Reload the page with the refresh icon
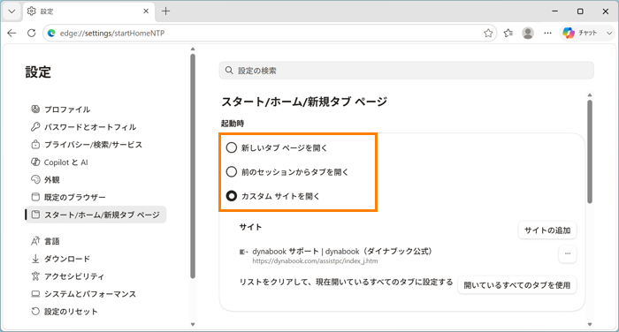The image size is (619, 332). click(32, 34)
